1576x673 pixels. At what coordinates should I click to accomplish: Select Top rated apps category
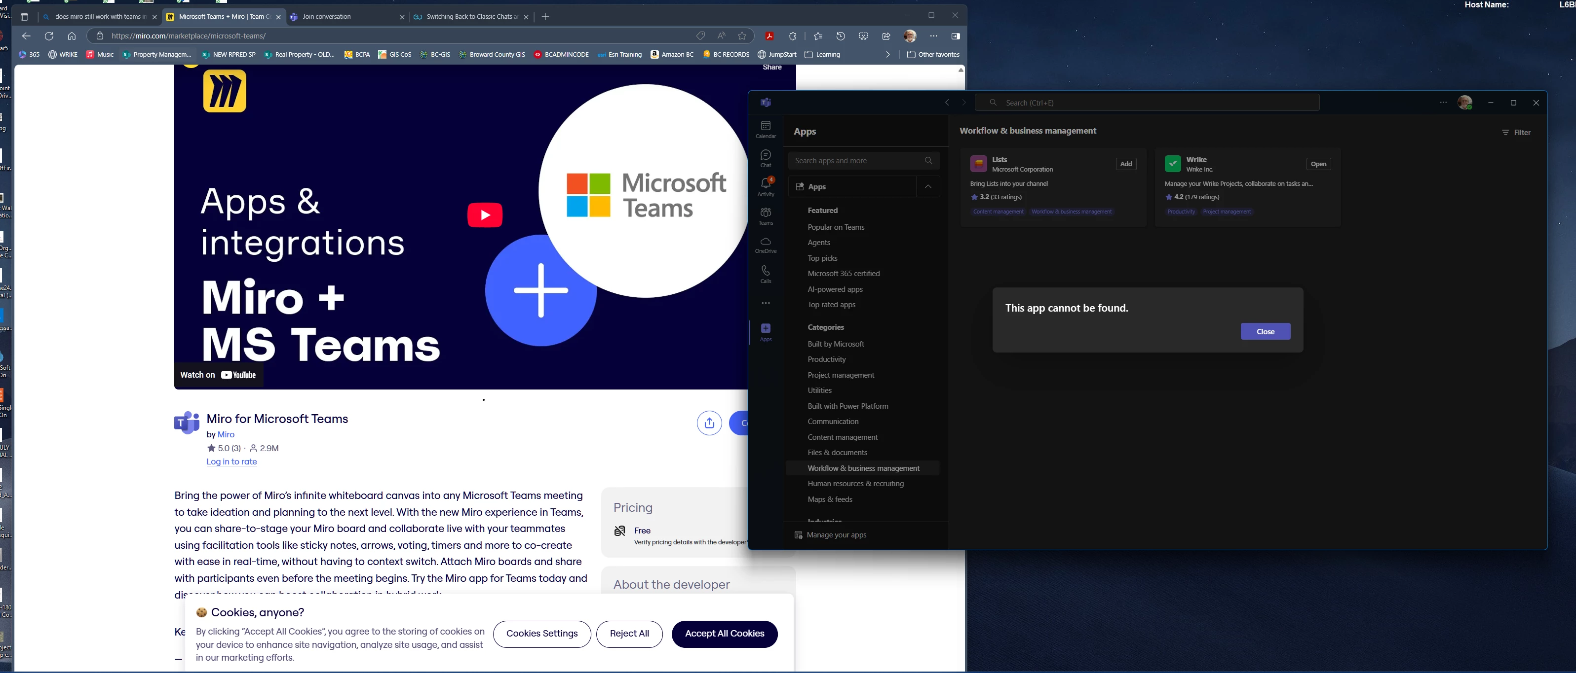click(831, 305)
